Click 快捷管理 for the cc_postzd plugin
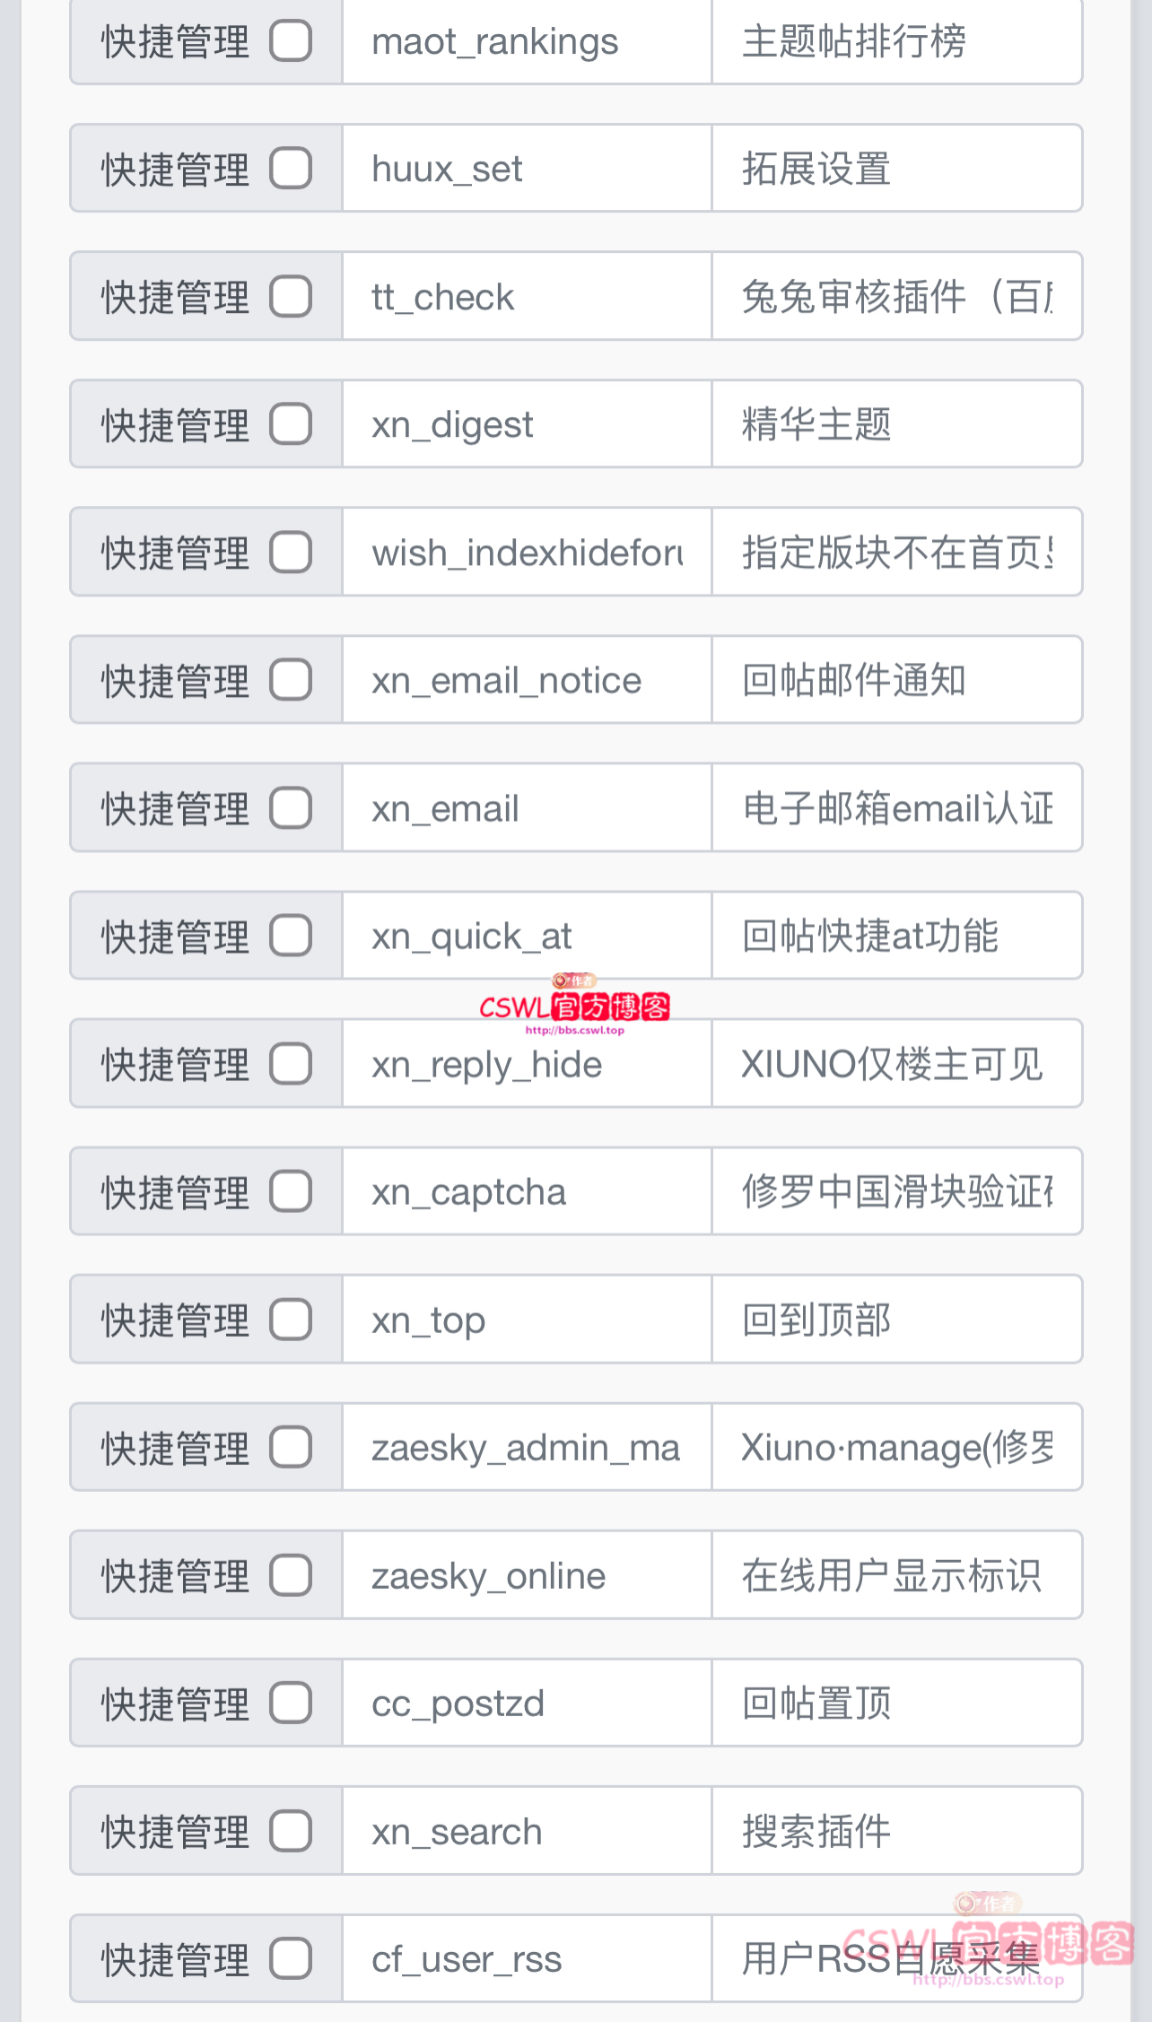This screenshot has width=1152, height=2022. [175, 1703]
